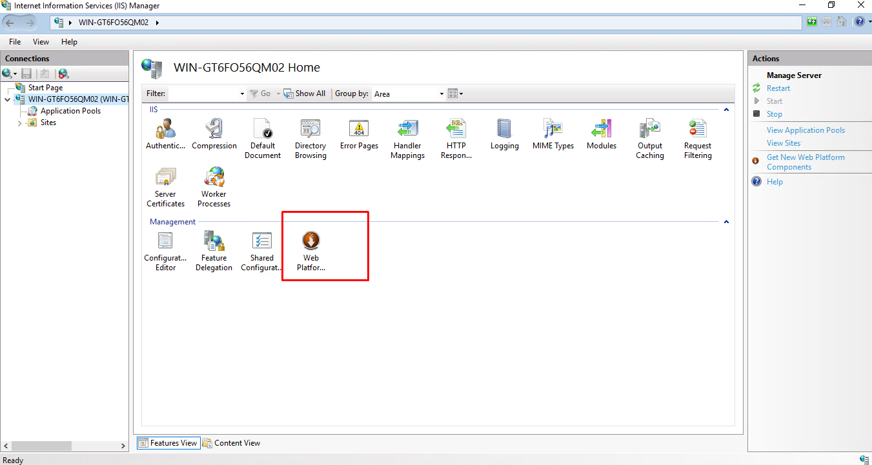
Task: Open the Directory Browsing feature
Action: click(x=310, y=138)
